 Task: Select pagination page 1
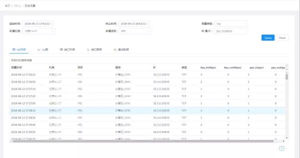tap(282, 149)
